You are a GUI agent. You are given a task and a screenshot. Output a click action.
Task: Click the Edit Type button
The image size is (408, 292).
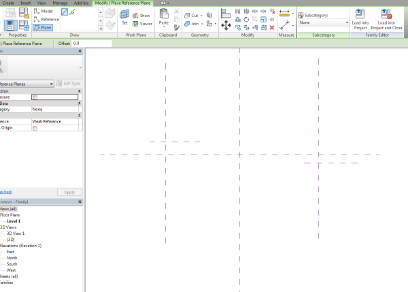[69, 83]
